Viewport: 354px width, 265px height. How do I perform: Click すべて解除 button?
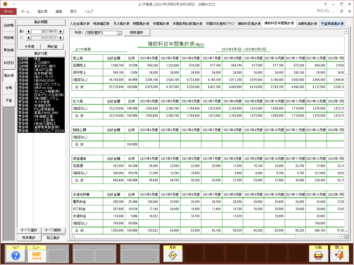tap(53, 230)
